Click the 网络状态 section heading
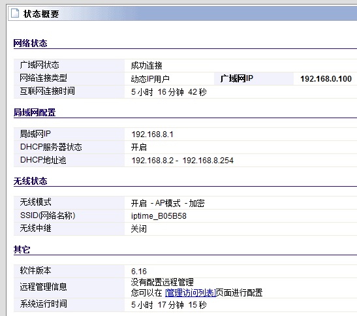The height and width of the screenshot is (316, 357). tap(30, 43)
